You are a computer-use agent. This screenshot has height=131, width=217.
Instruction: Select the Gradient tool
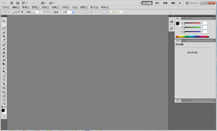[4, 64]
